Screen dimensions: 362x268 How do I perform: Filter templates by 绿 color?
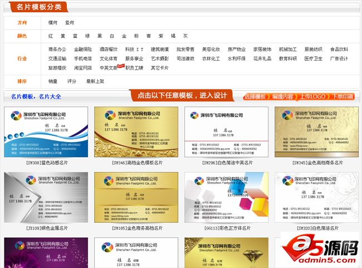87,36
